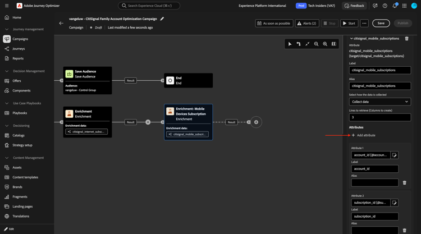Collapse the Decisioning section
This screenshot has width=421, height=234.
[7, 126]
